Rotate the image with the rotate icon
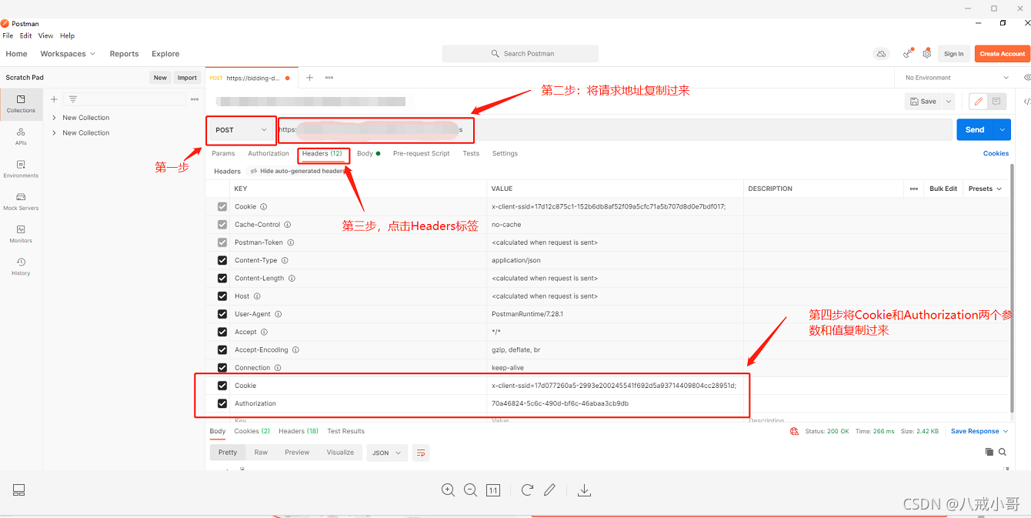 [527, 490]
